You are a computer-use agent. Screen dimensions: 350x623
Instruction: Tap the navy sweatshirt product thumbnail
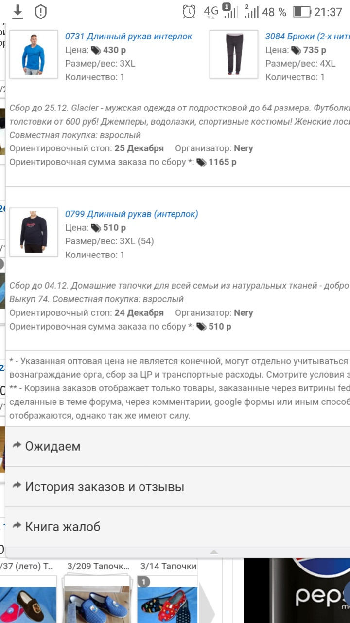point(34,232)
